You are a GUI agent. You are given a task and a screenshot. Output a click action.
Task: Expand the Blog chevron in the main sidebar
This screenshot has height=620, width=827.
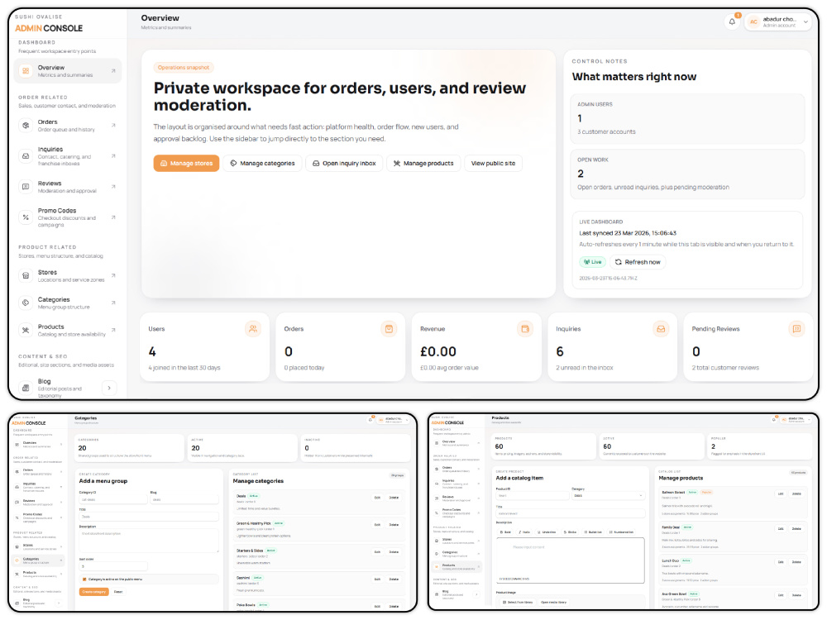point(109,388)
